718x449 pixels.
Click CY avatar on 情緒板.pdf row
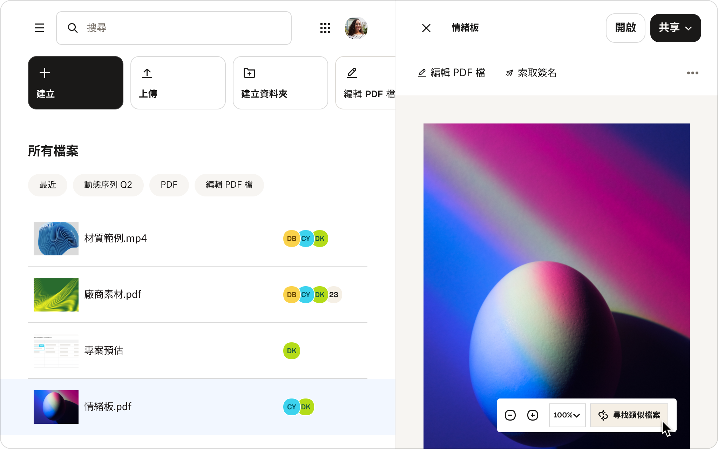click(291, 407)
